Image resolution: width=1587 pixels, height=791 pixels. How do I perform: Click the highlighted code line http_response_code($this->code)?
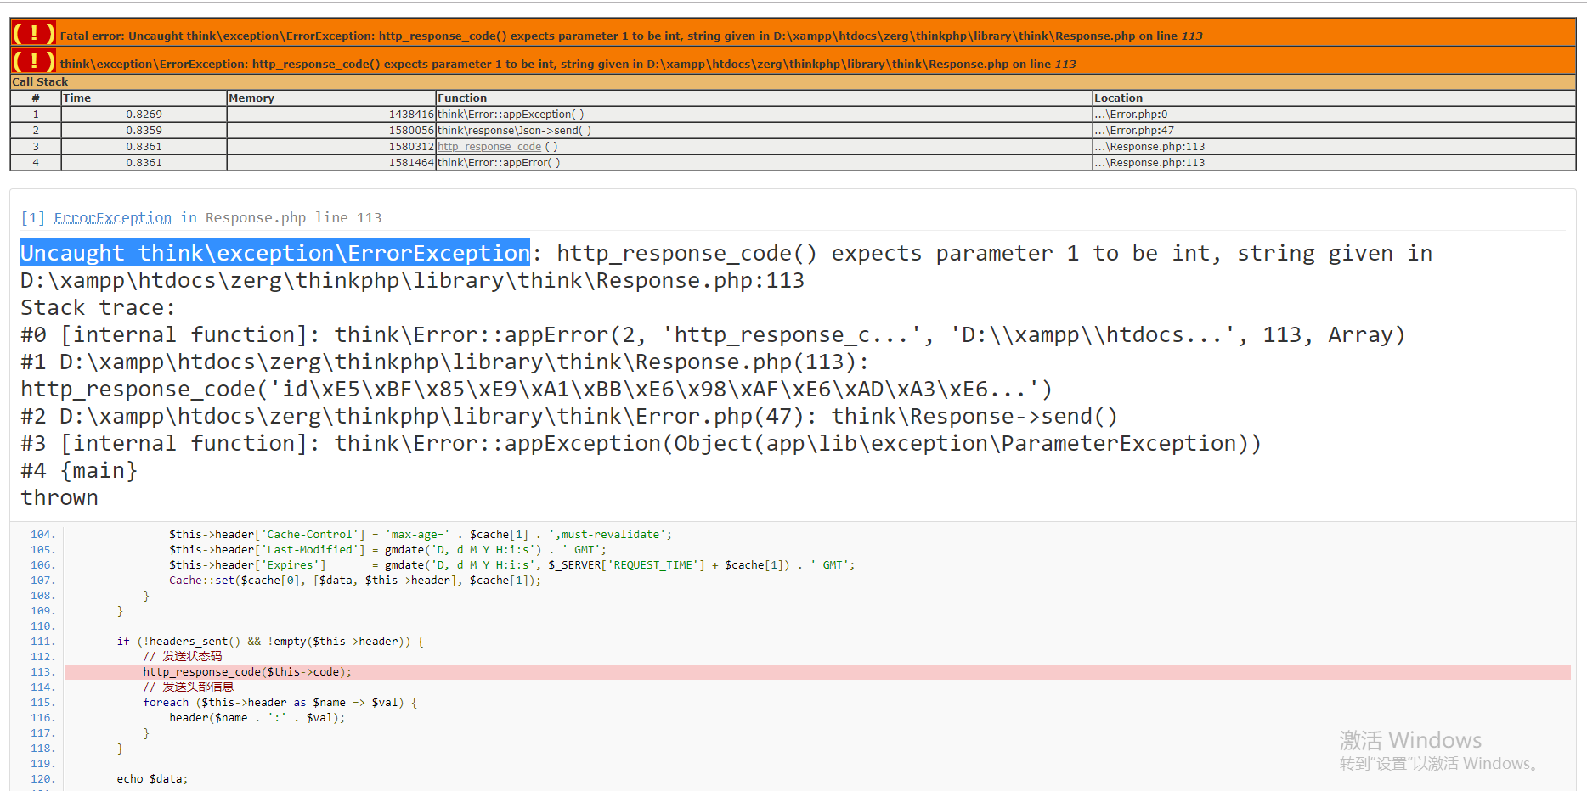pos(817,672)
